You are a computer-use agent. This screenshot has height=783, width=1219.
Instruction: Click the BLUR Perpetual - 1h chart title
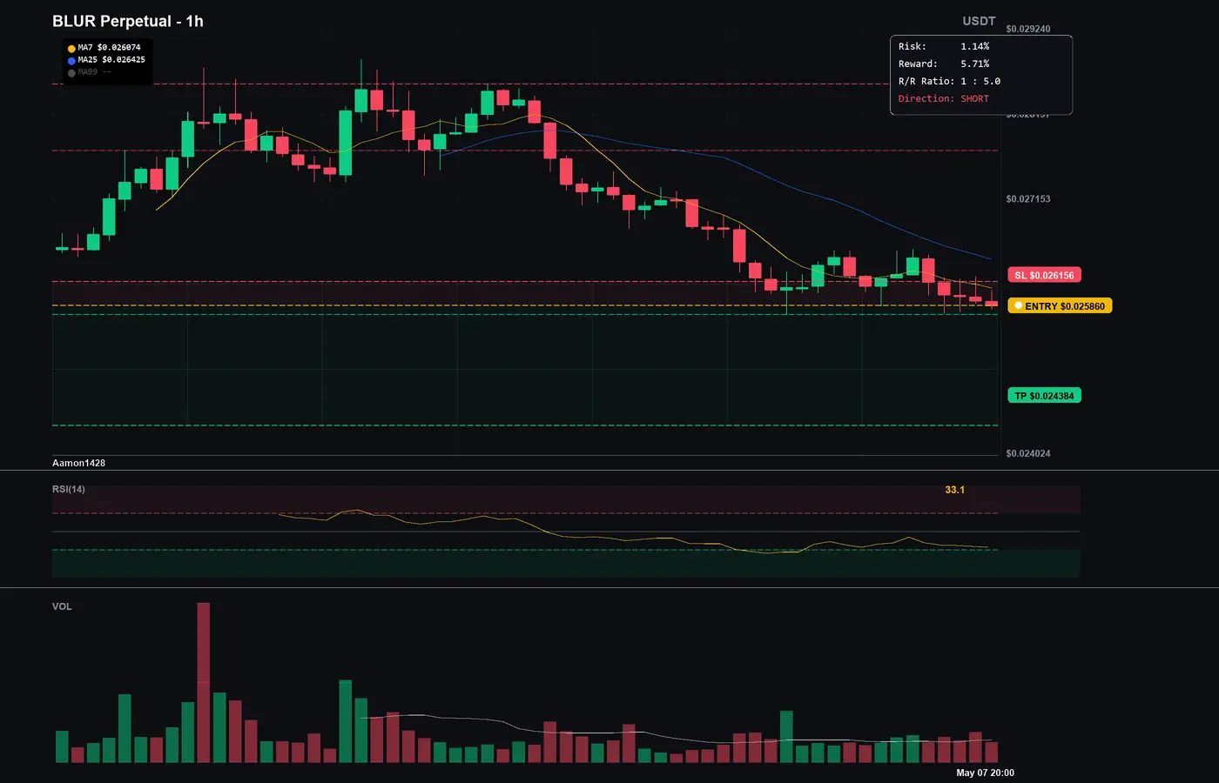click(x=128, y=21)
